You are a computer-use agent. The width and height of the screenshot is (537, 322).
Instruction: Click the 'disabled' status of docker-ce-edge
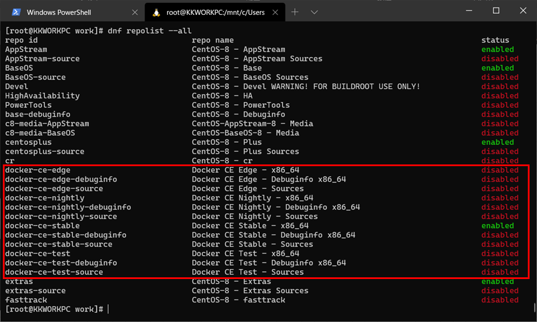pyautogui.click(x=500, y=170)
